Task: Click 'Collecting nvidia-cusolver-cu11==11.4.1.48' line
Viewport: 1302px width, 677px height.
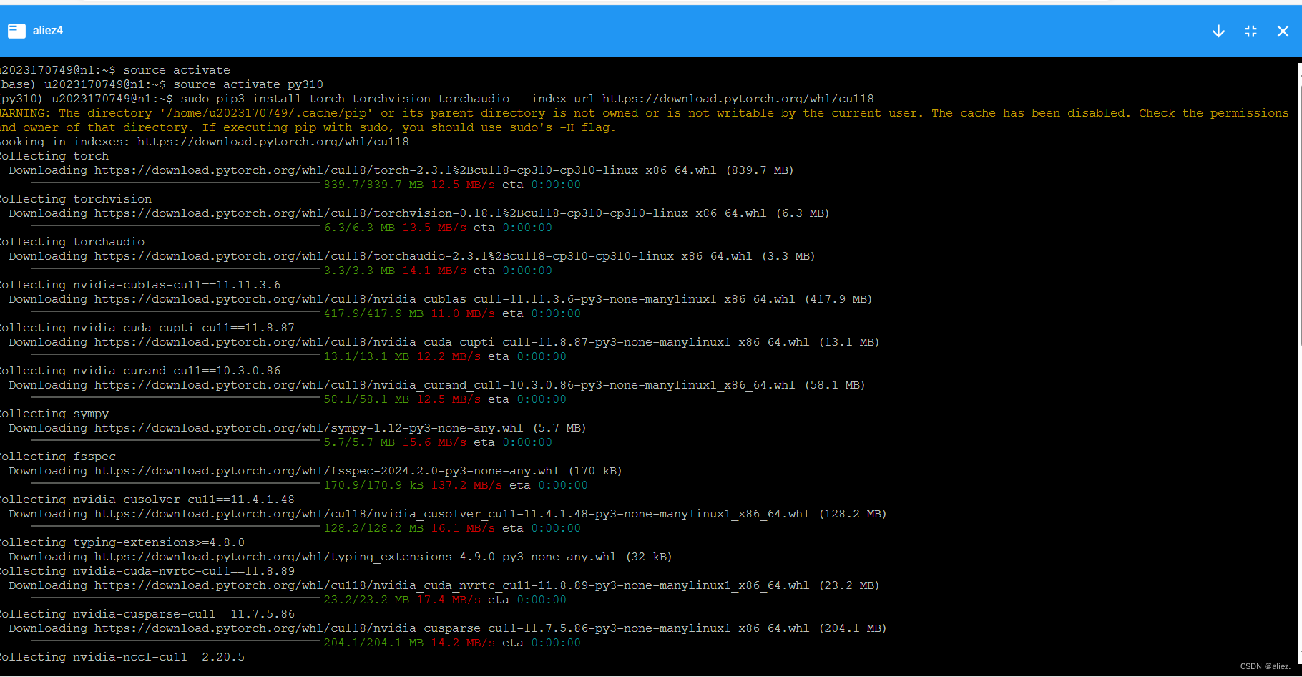Action: pyautogui.click(x=147, y=500)
